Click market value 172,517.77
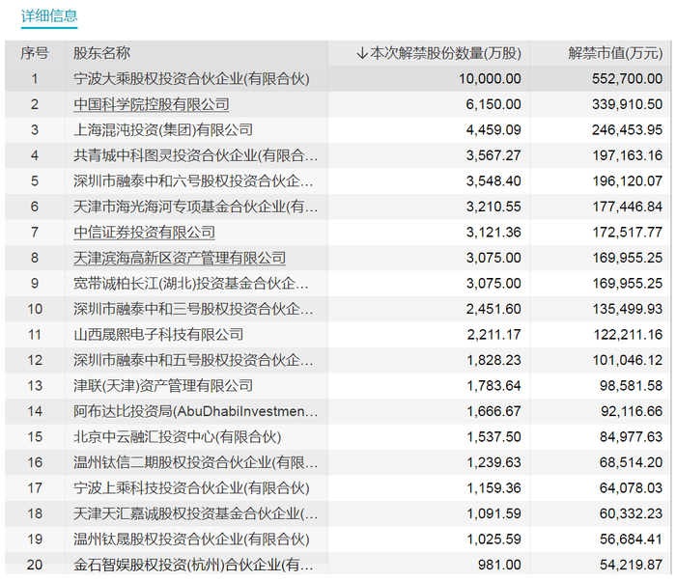This screenshot has height=581, width=676. click(x=628, y=233)
